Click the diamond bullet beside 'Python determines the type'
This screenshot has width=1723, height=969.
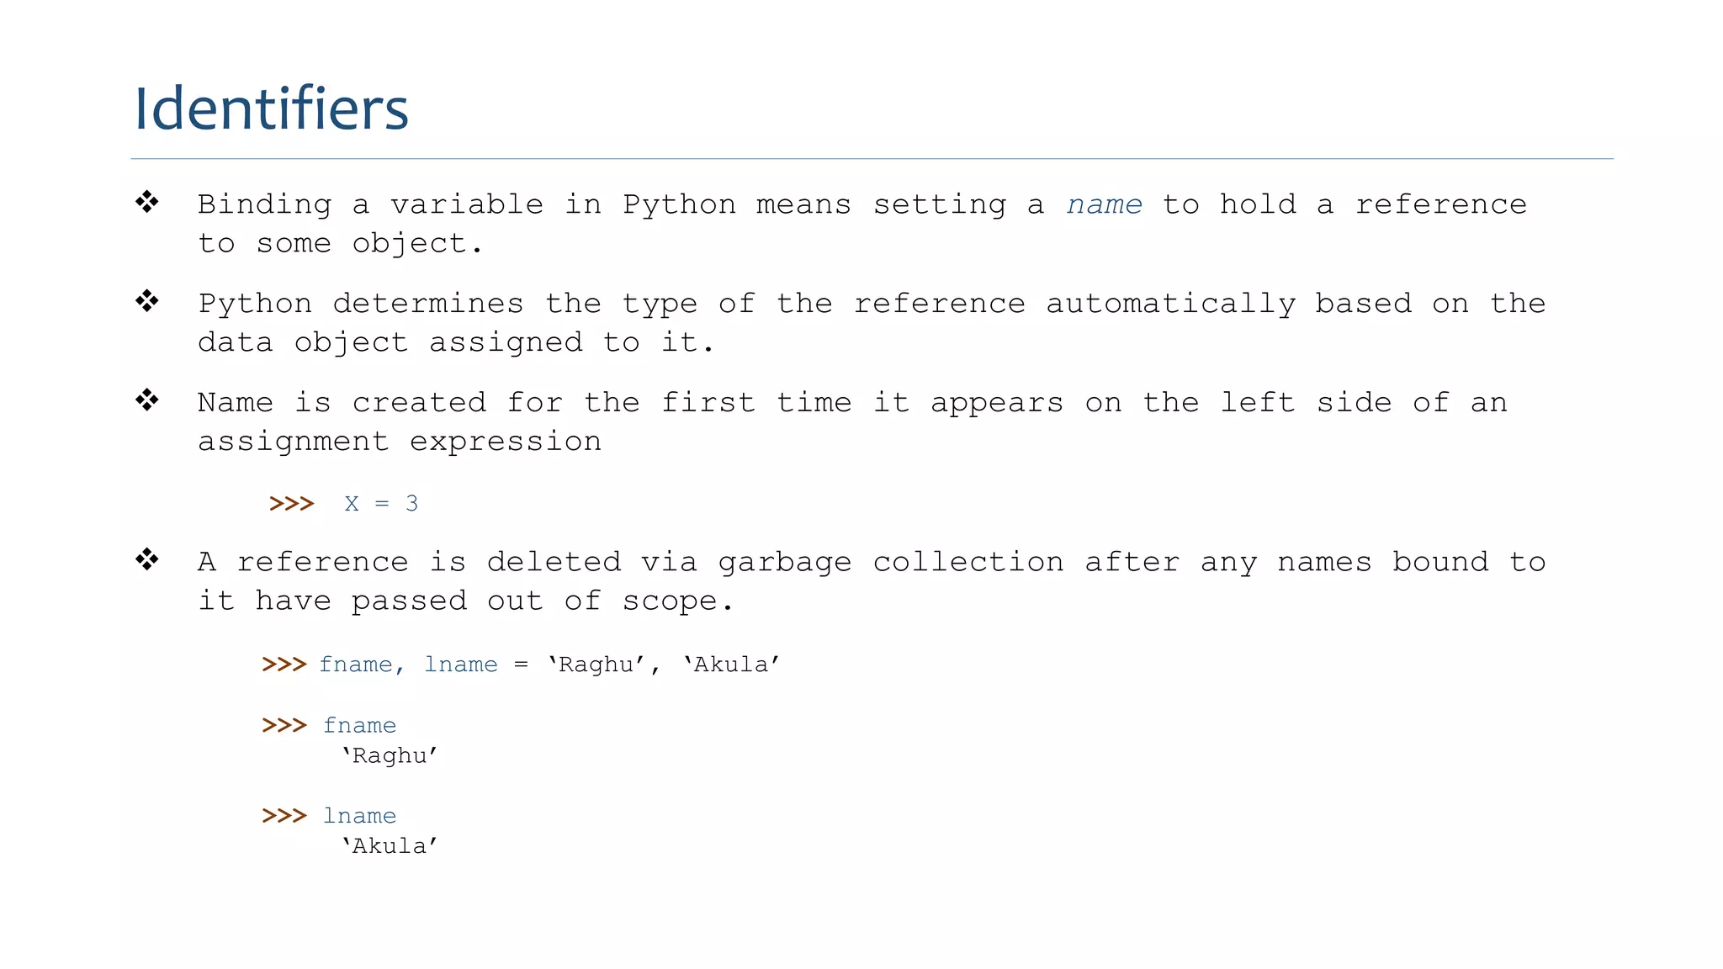point(147,301)
